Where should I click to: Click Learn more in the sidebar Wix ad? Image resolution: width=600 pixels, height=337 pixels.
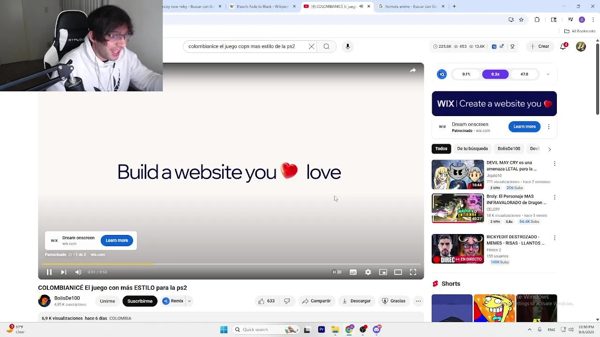pyautogui.click(x=524, y=126)
